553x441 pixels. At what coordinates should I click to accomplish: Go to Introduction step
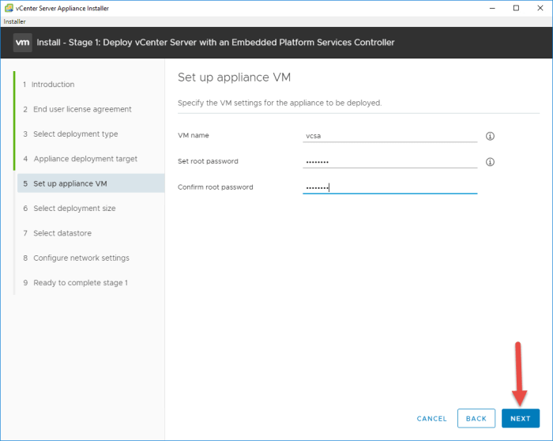coord(53,85)
